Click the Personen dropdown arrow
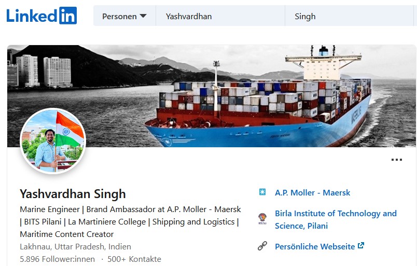417x266 pixels. 143,16
